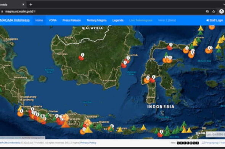Select orange marker left of large yellow triangle

pyautogui.click(x=82, y=132)
